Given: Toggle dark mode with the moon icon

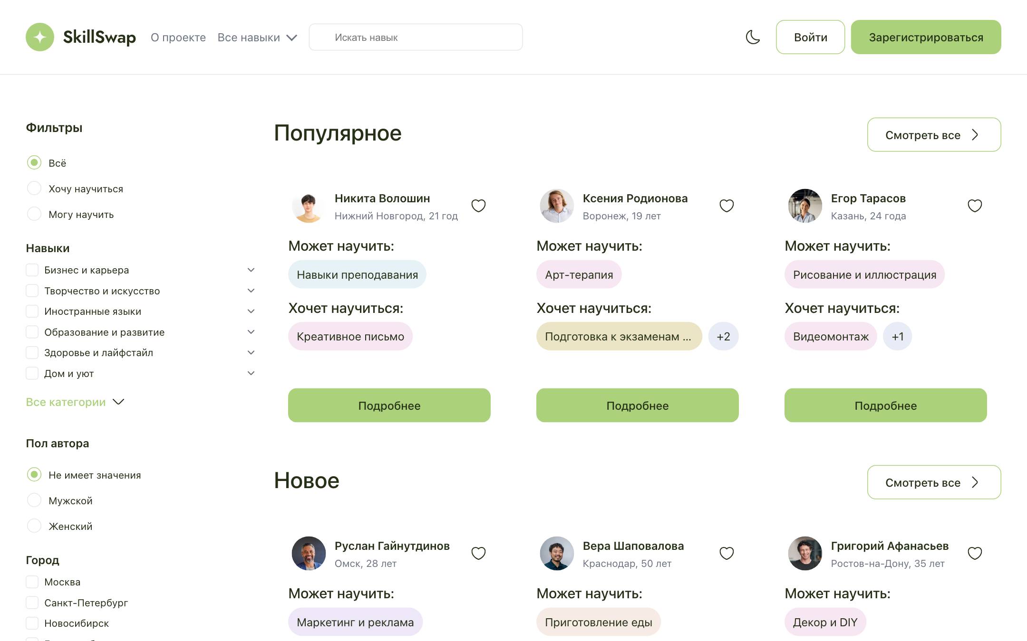Looking at the screenshot, I should [x=753, y=37].
